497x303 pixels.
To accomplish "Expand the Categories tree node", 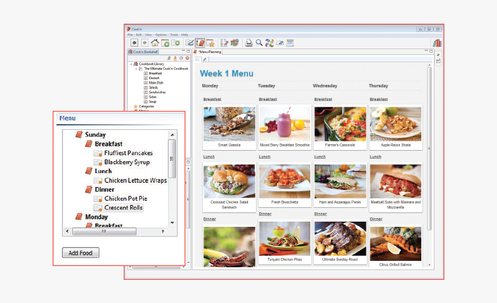I will pos(131,107).
